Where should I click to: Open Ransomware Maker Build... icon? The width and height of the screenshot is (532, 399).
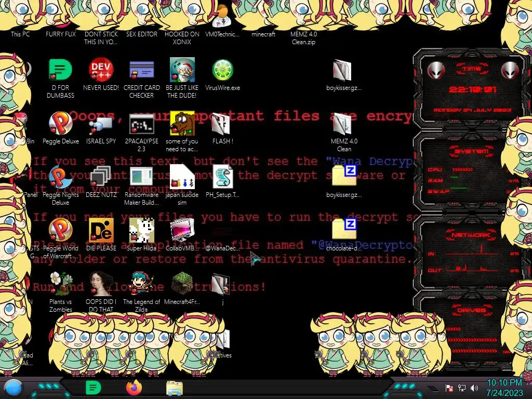click(141, 177)
